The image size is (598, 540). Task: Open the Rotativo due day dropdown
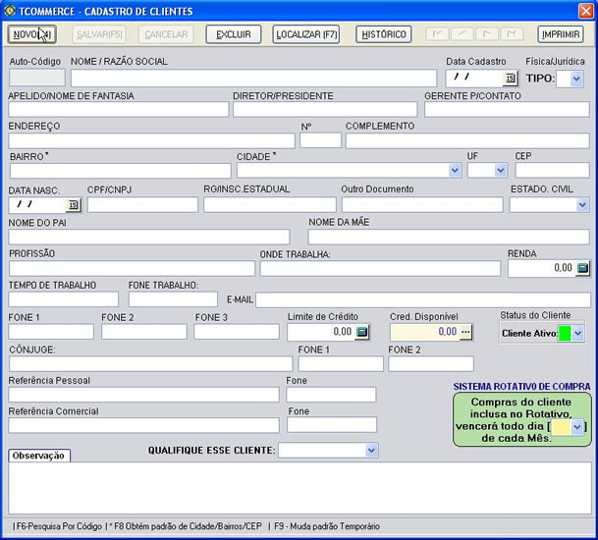[x=577, y=427]
